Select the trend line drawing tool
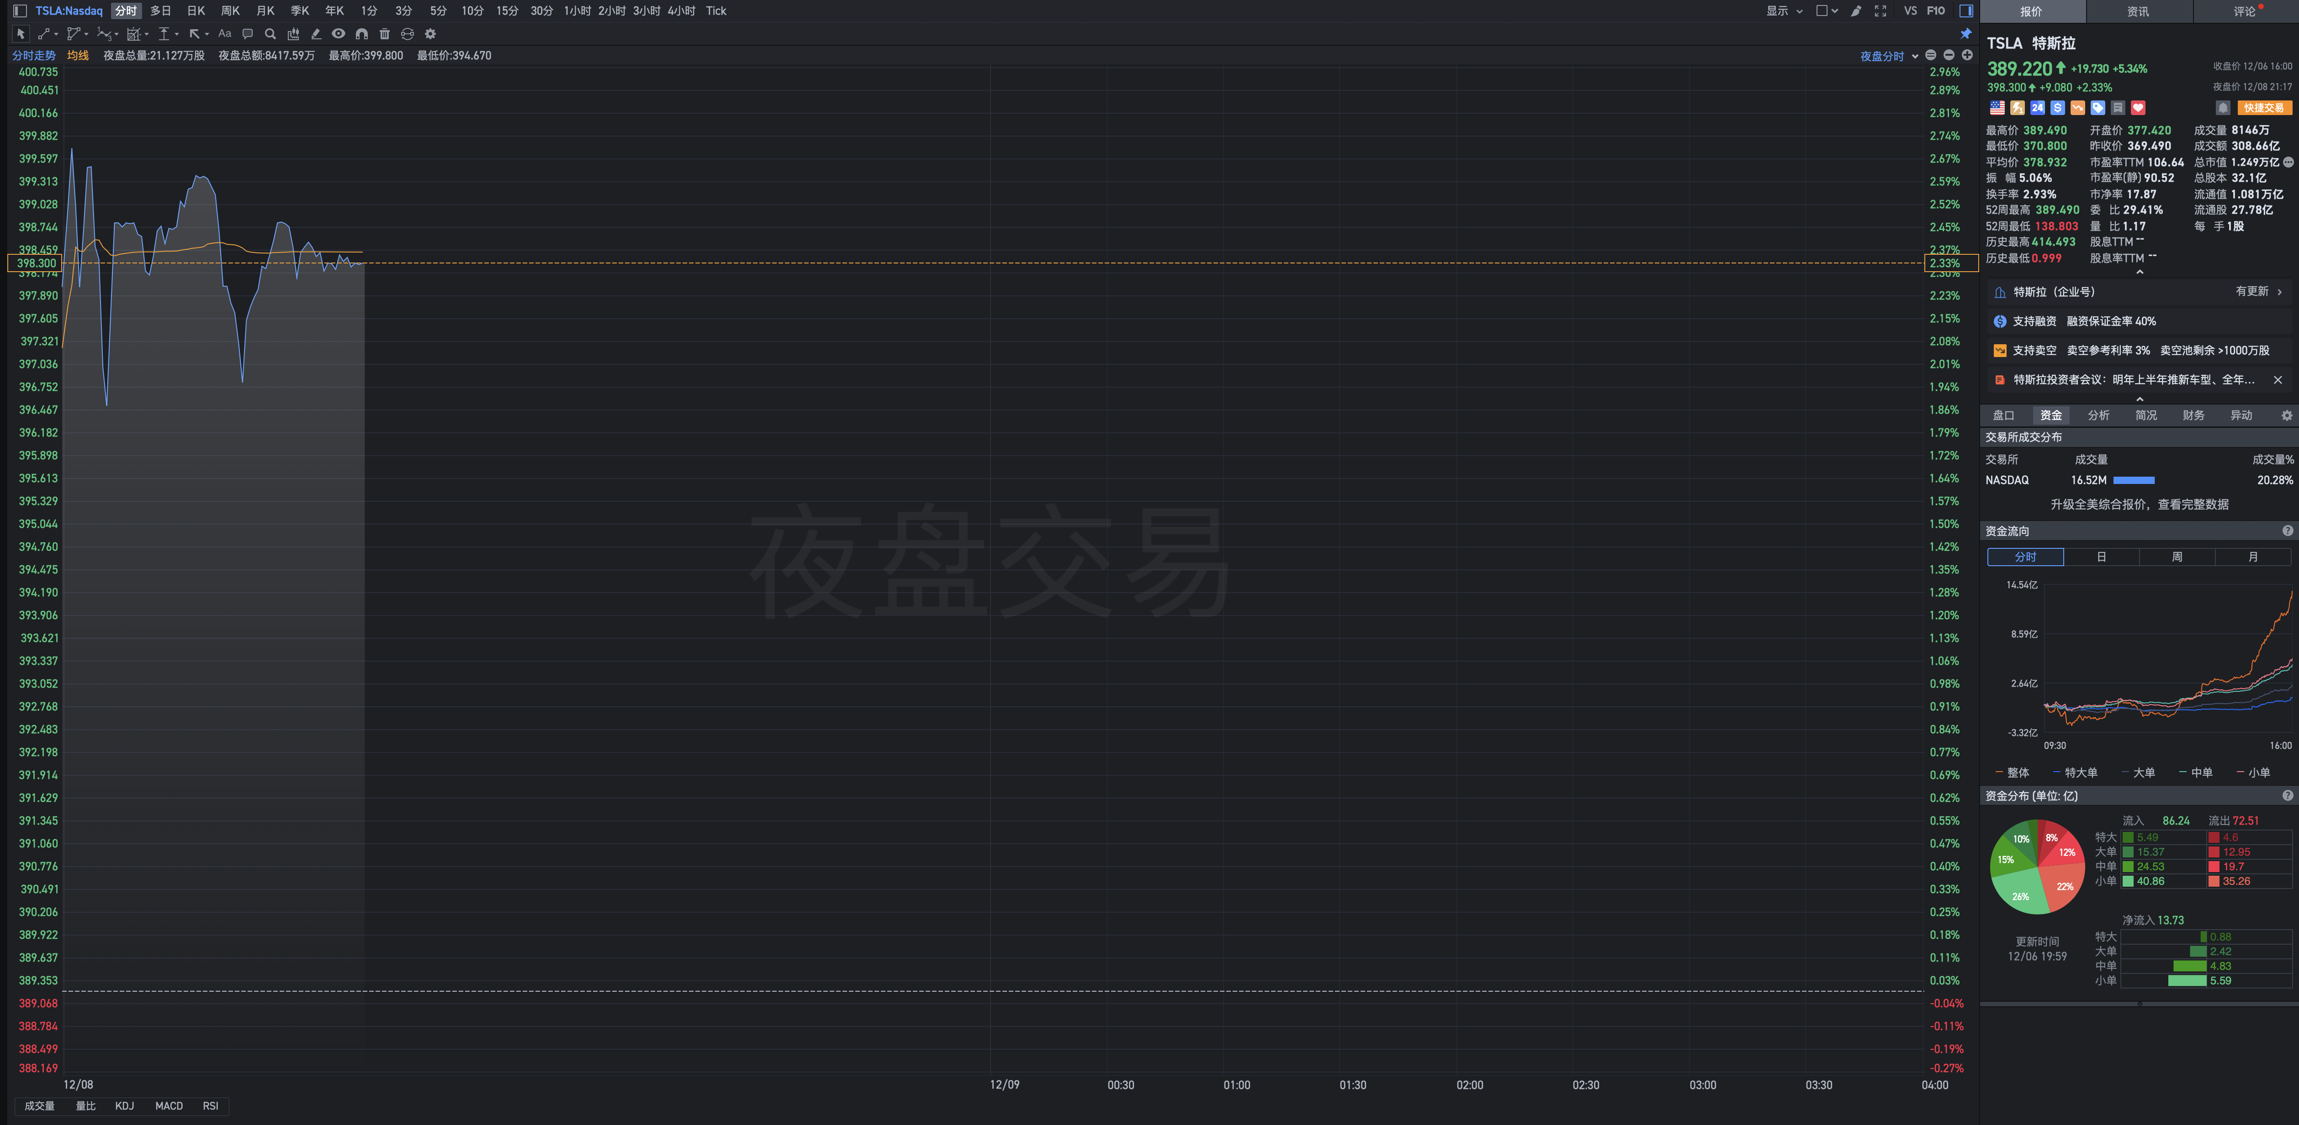The height and width of the screenshot is (1125, 2299). click(x=43, y=34)
